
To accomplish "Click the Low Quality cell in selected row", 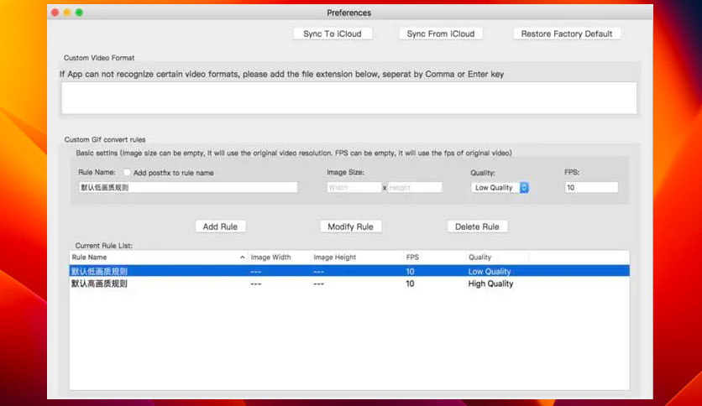I will [490, 272].
